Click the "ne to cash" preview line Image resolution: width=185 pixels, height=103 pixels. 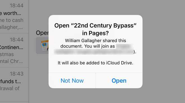click(x=11, y=20)
